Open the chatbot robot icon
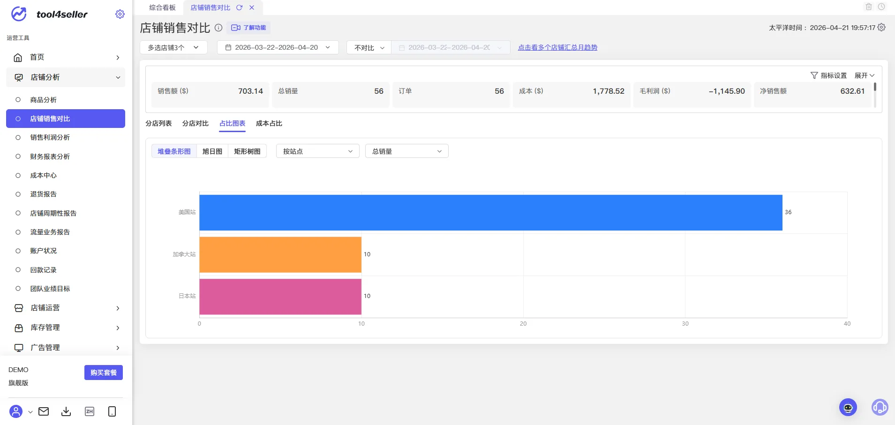This screenshot has width=895, height=425. pyautogui.click(x=848, y=407)
